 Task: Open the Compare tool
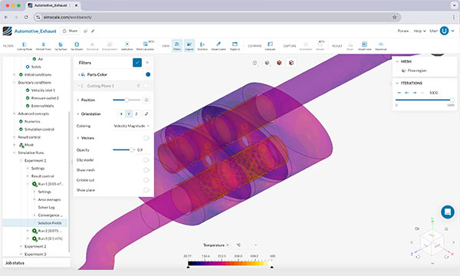pyautogui.click(x=270, y=46)
